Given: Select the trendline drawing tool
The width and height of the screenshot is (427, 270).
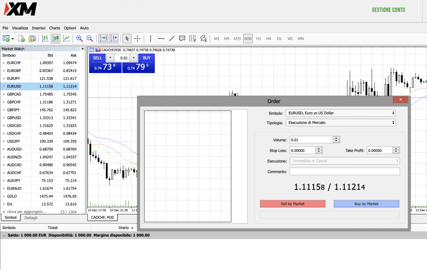Looking at the screenshot, I should tap(172, 38).
